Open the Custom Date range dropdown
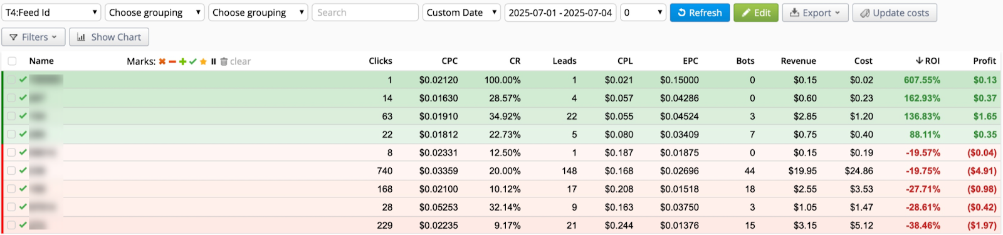 (x=461, y=13)
